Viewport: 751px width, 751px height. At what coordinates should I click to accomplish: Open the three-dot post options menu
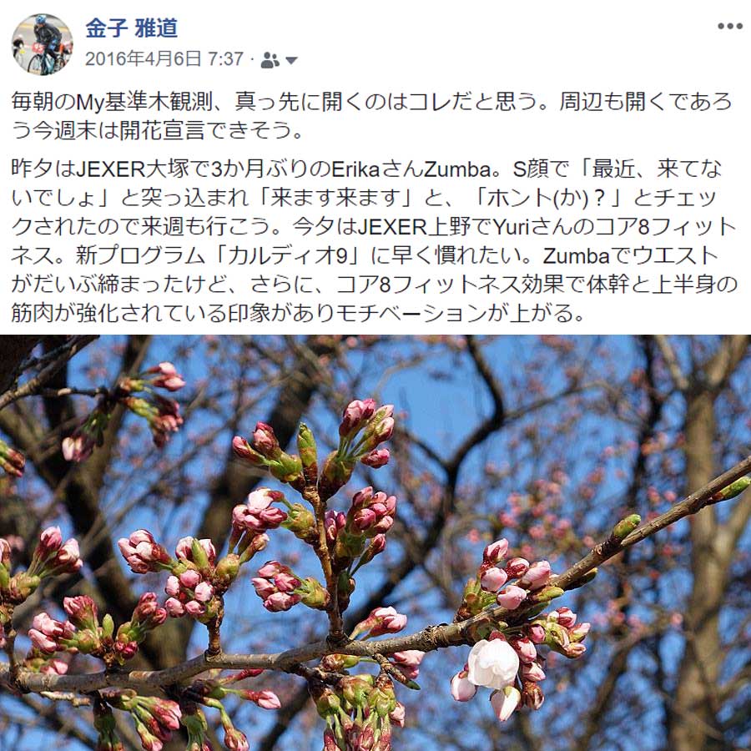729,26
